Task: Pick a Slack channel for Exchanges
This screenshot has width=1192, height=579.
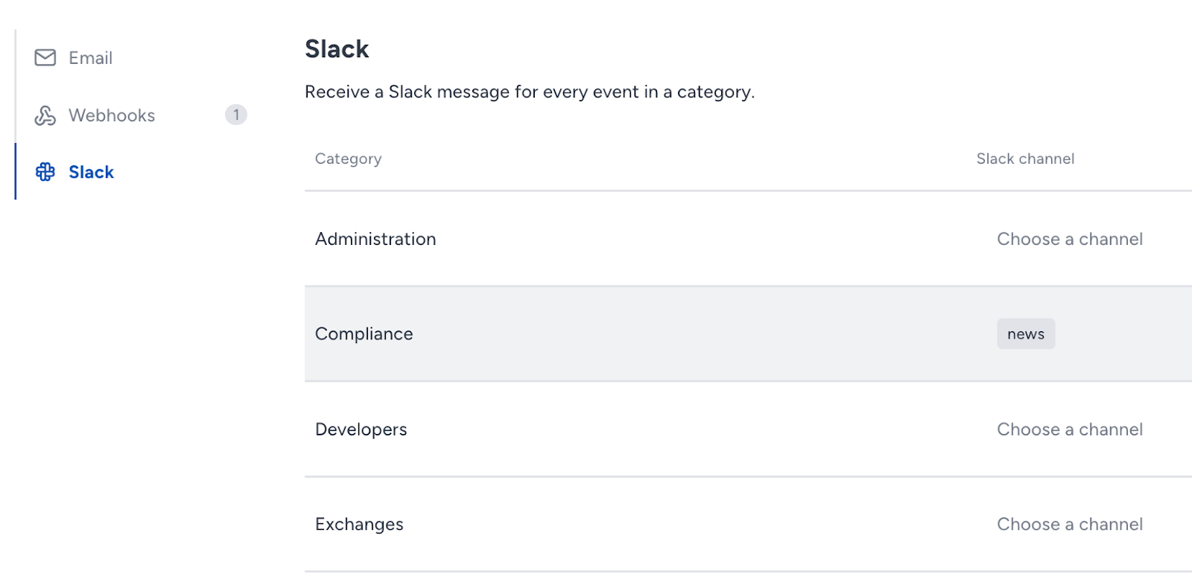Action: coord(1070,524)
